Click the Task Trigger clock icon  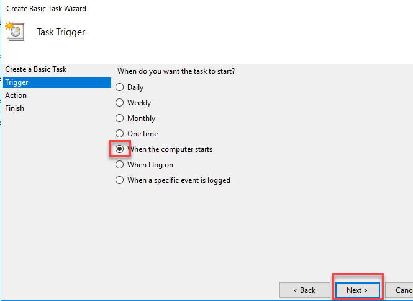coord(14,32)
